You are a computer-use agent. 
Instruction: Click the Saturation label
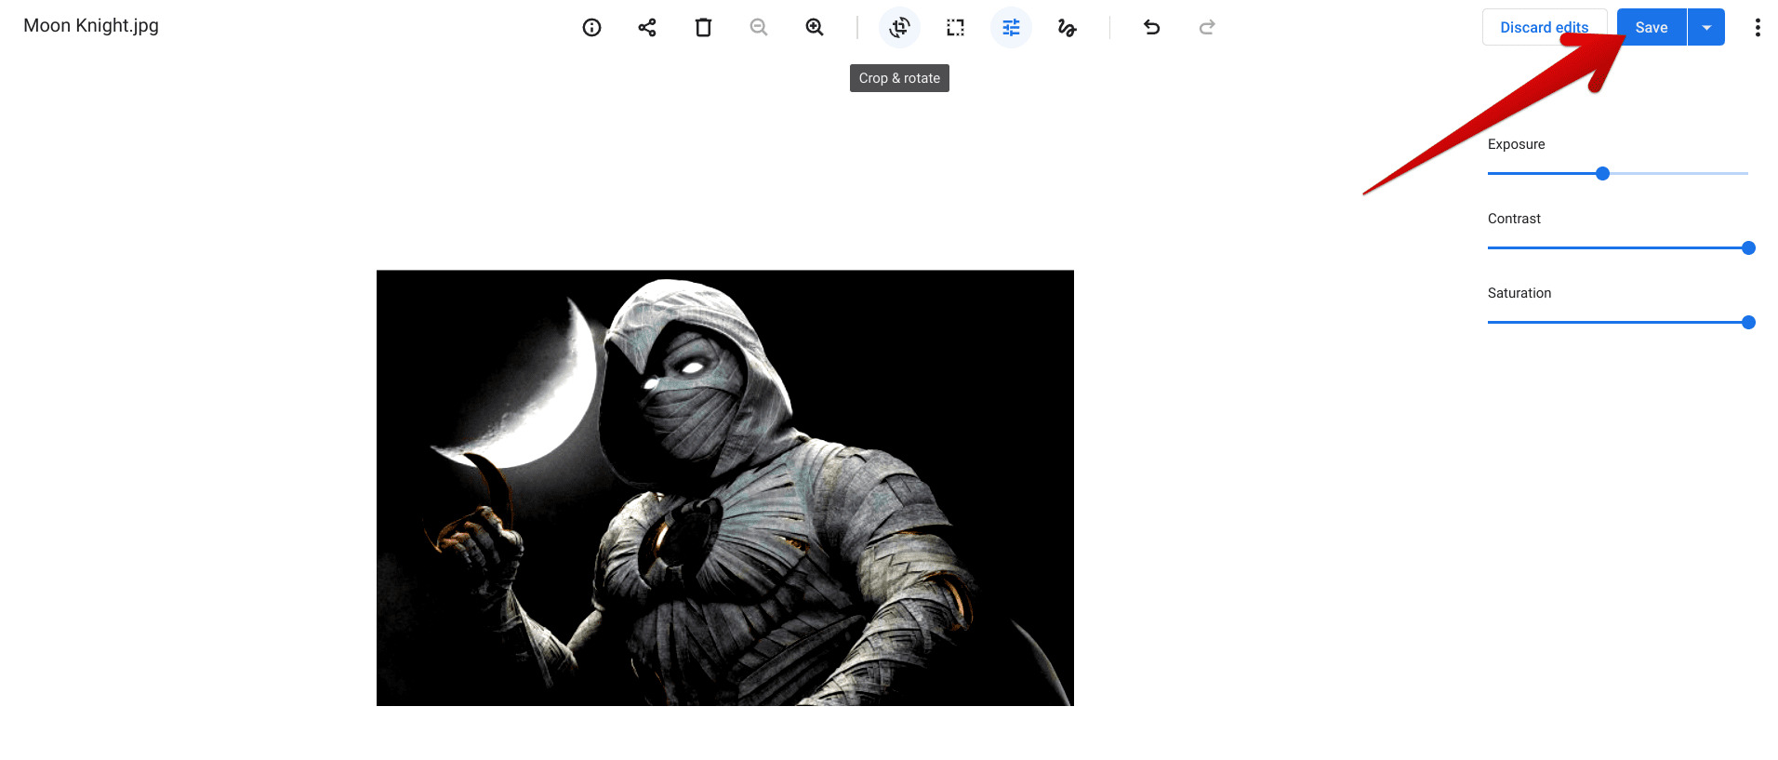(x=1519, y=293)
